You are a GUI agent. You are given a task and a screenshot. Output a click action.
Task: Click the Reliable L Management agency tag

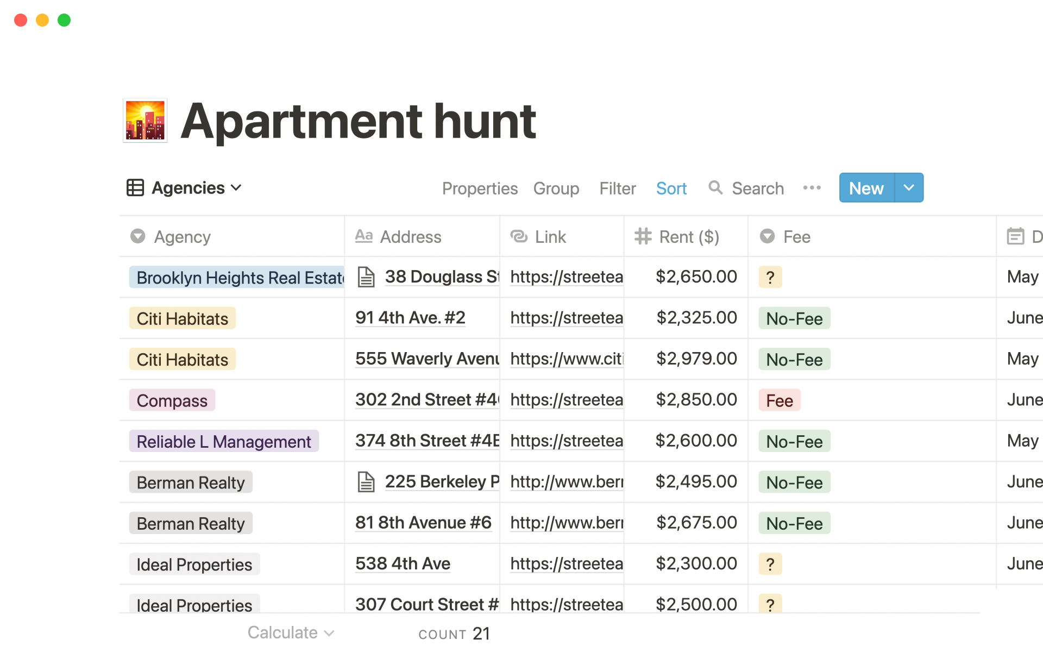pos(223,442)
